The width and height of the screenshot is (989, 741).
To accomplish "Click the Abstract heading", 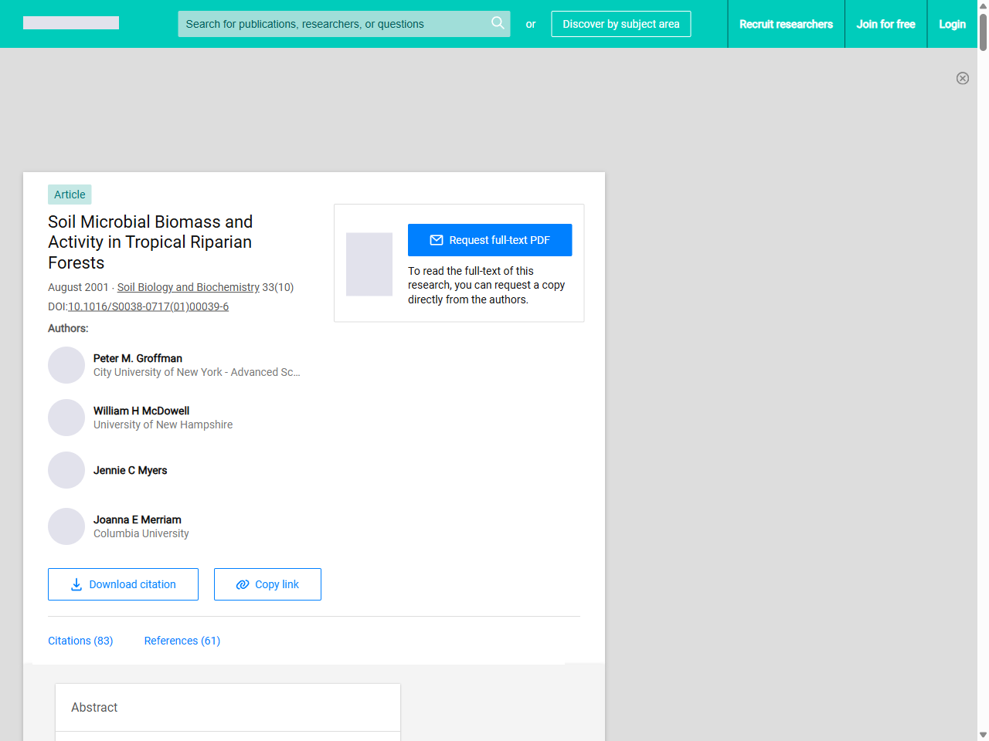I will click(94, 707).
